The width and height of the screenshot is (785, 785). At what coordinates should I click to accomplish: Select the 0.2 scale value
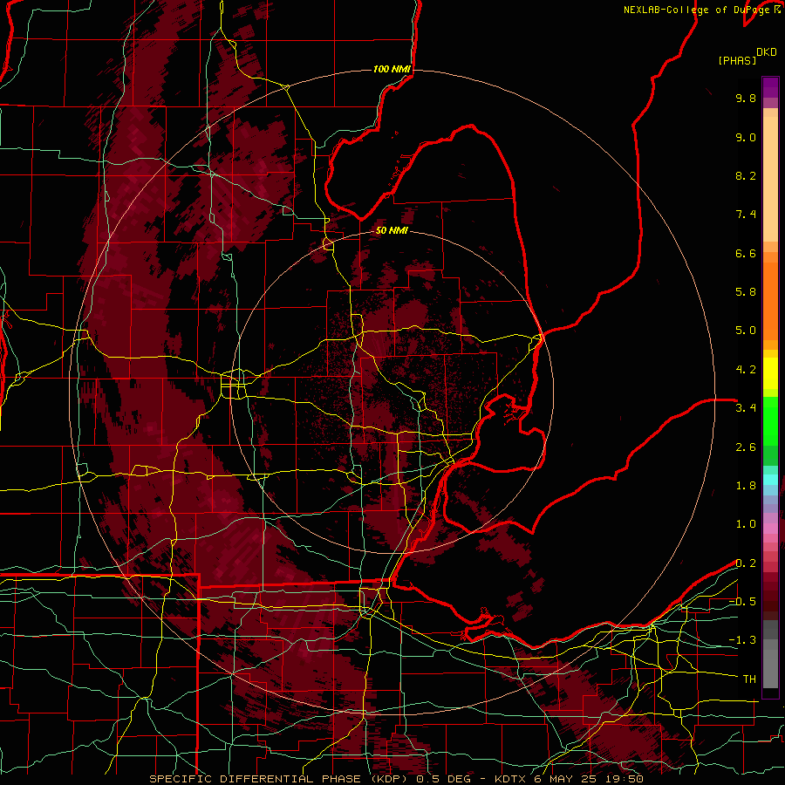746,563
